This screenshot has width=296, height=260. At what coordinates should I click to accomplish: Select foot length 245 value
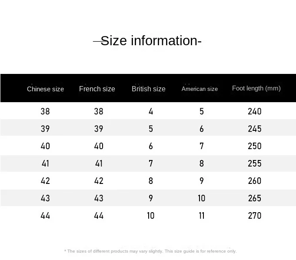click(254, 129)
